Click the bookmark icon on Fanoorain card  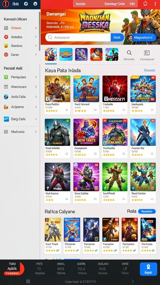tap(95, 154)
